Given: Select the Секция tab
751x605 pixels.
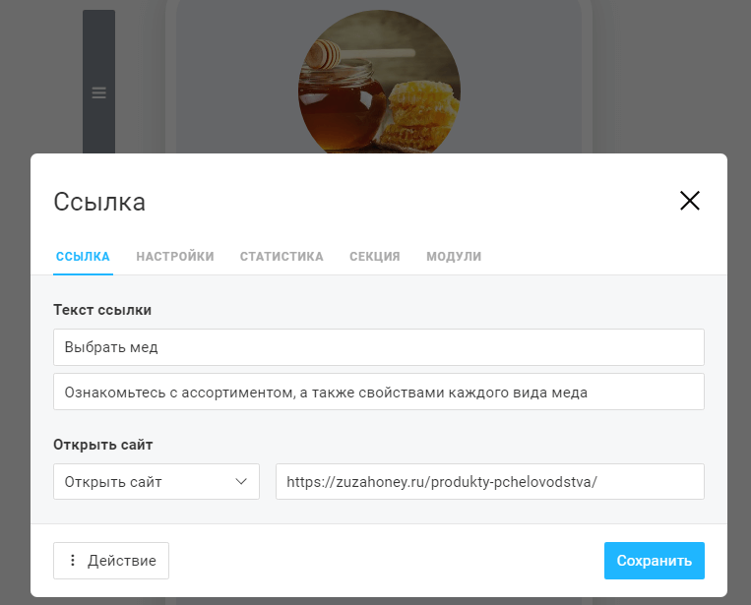Looking at the screenshot, I should (374, 256).
